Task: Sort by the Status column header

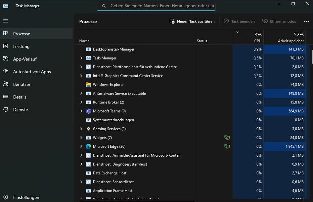Action: click(x=214, y=37)
